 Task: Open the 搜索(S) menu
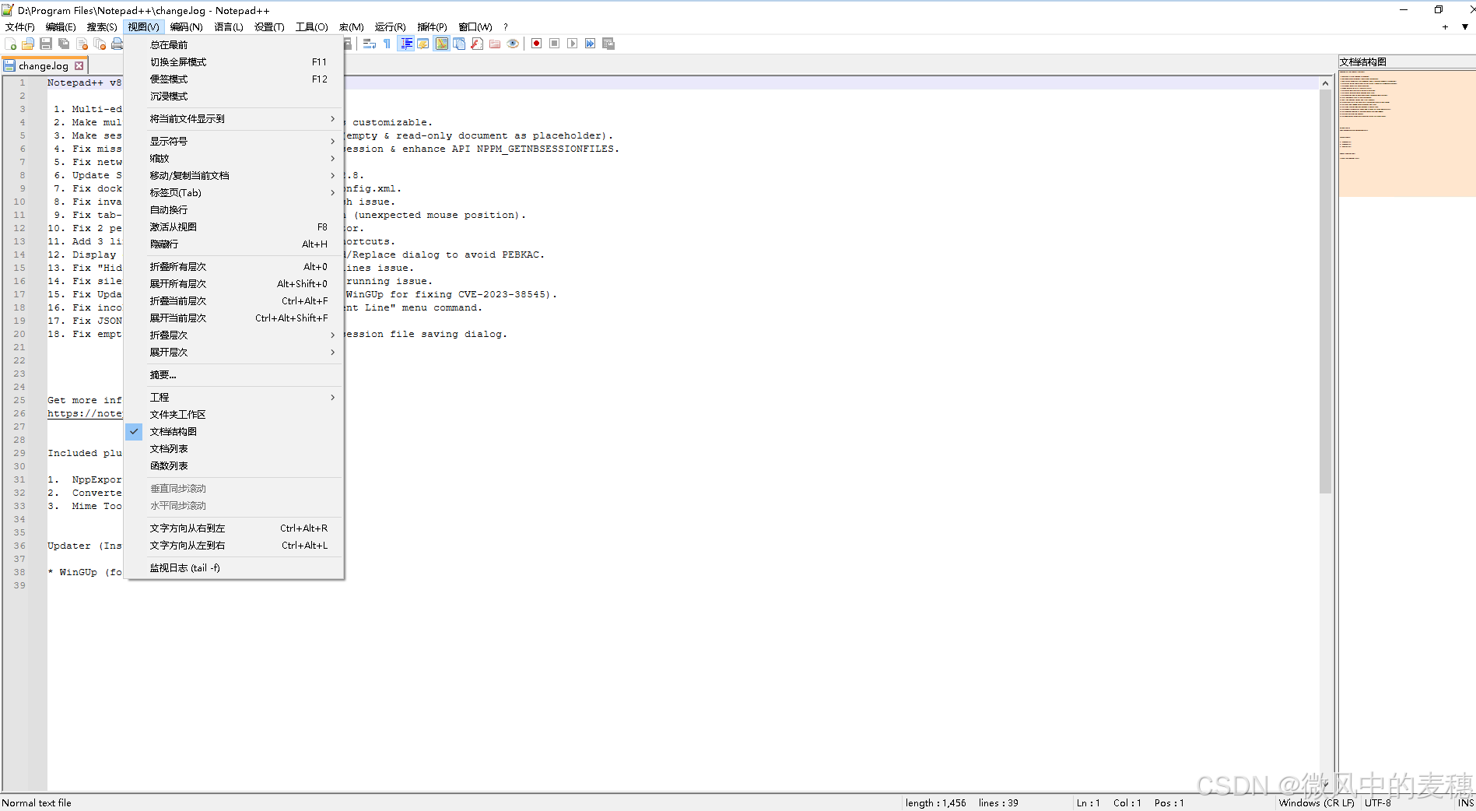tap(102, 26)
